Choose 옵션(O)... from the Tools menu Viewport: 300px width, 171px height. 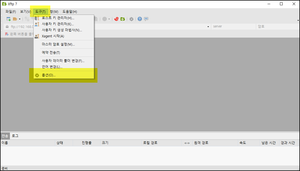click(x=64, y=75)
